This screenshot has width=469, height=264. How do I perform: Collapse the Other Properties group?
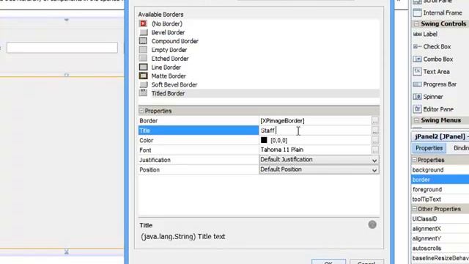(414, 209)
